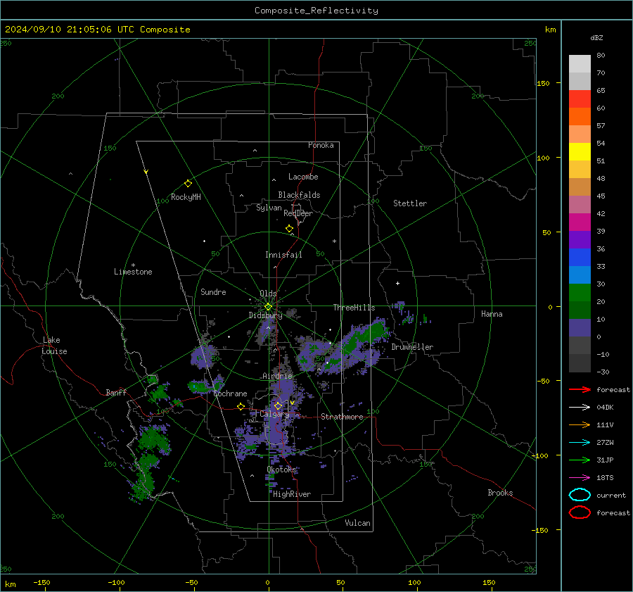The image size is (633, 592).
Task: Click the asterisk marker above Limestone
Action: (133, 265)
